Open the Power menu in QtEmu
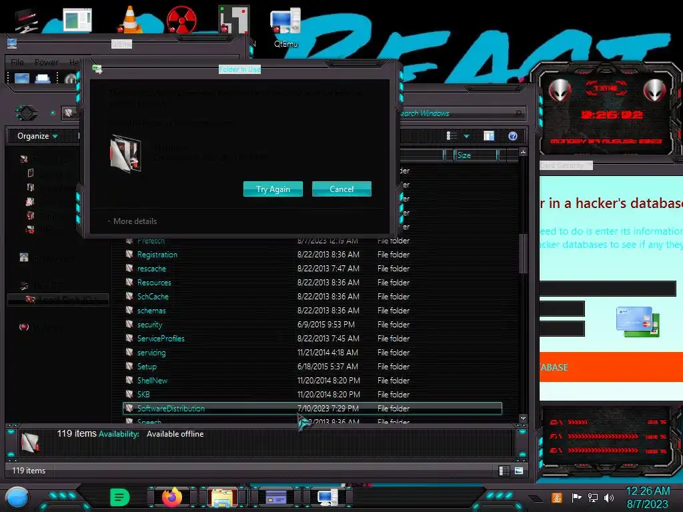The image size is (683, 512). click(x=46, y=62)
